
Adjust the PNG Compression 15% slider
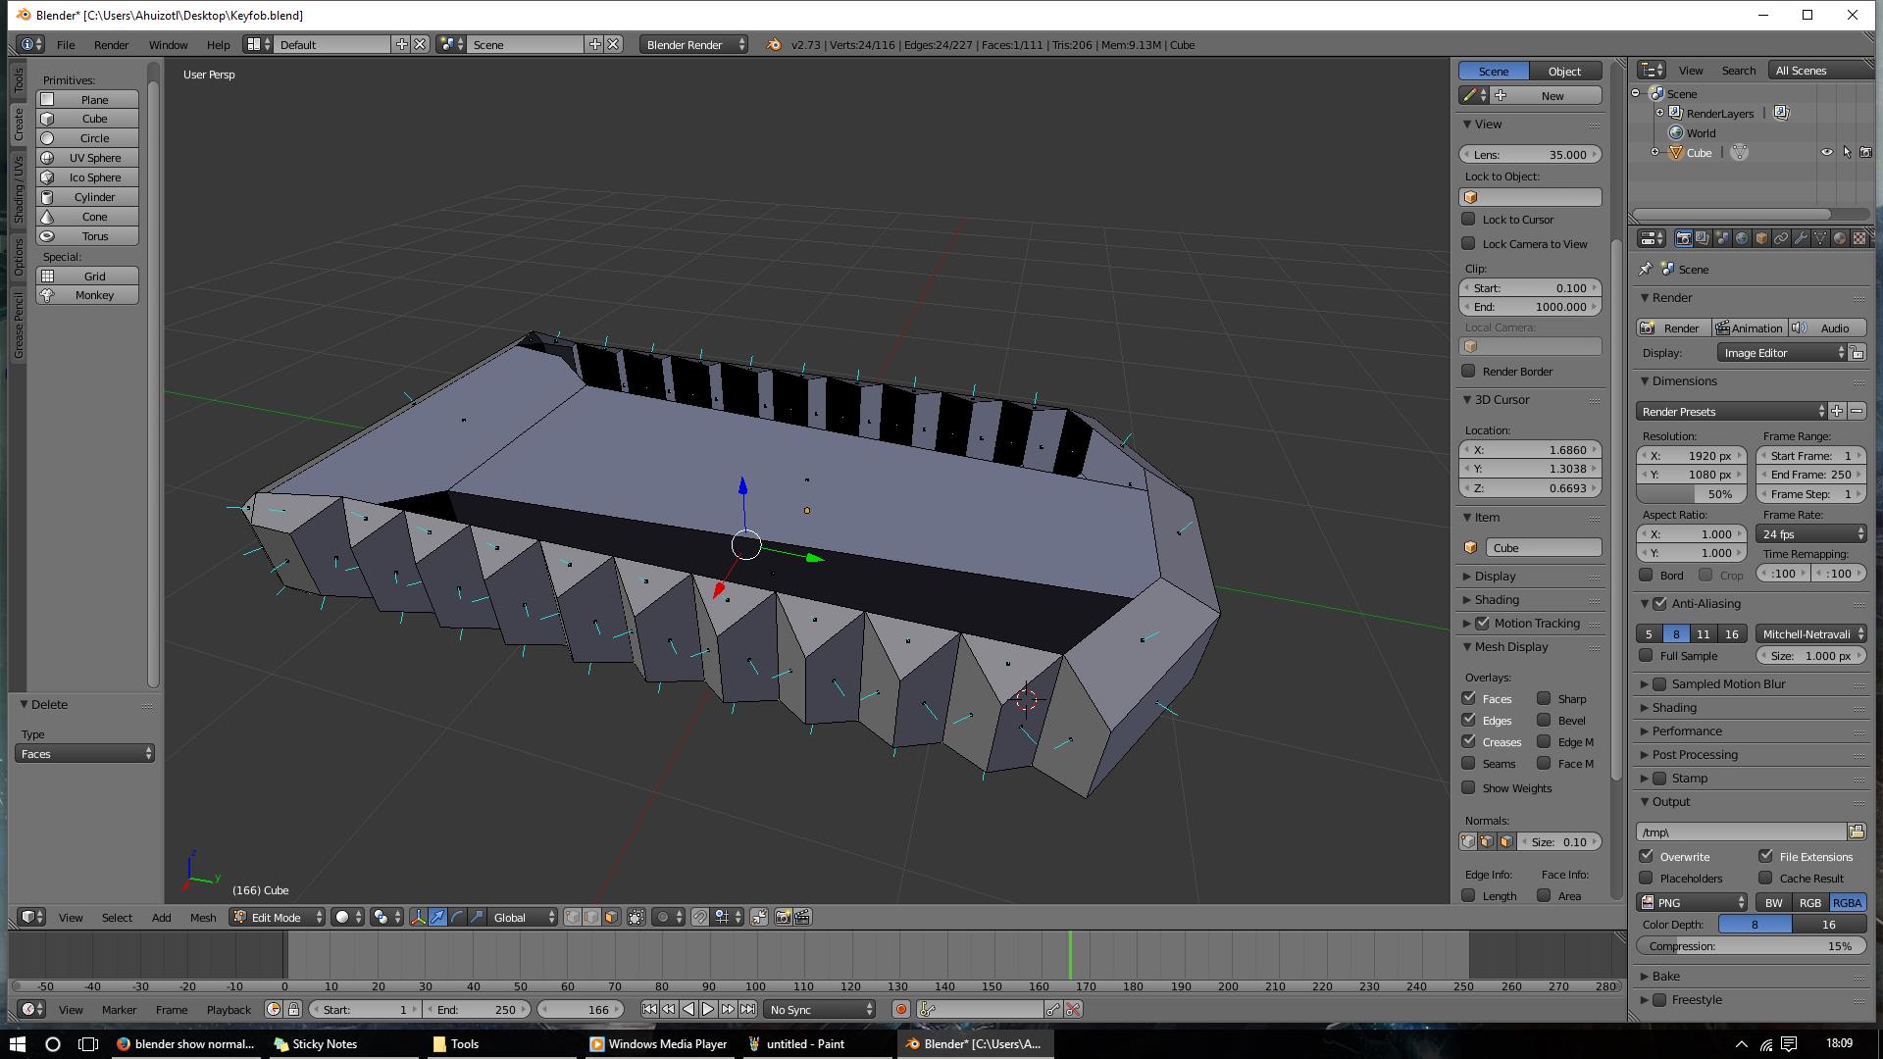click(x=1752, y=946)
